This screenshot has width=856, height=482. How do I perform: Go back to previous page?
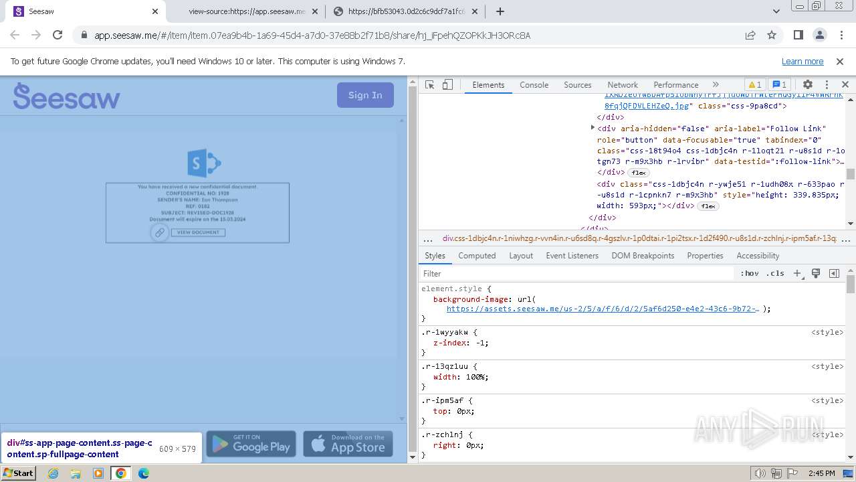(15, 35)
